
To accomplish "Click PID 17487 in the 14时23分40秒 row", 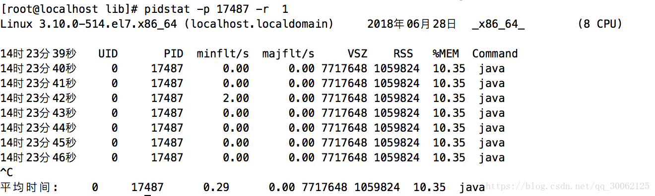I will tap(167, 68).
